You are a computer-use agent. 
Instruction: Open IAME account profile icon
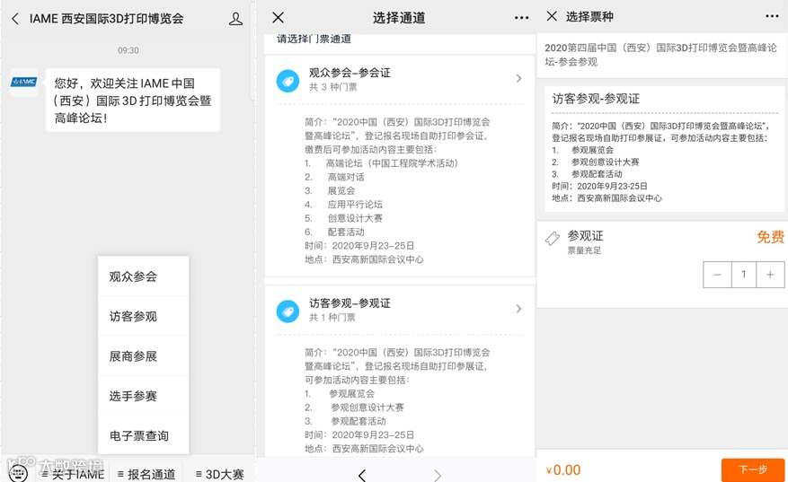click(x=235, y=19)
